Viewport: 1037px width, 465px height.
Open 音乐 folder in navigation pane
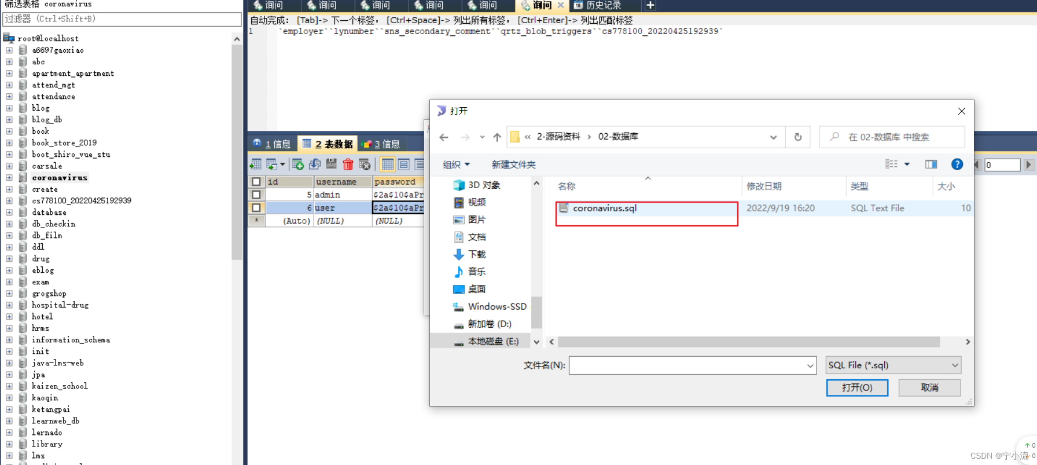pyautogui.click(x=469, y=272)
